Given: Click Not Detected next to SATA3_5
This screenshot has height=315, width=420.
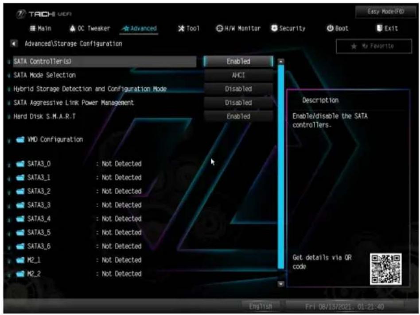Looking at the screenshot, I should click(x=121, y=233).
